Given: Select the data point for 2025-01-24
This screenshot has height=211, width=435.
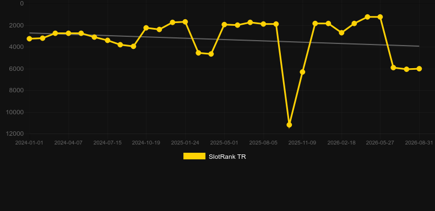Looking at the screenshot, I should coord(185,21).
